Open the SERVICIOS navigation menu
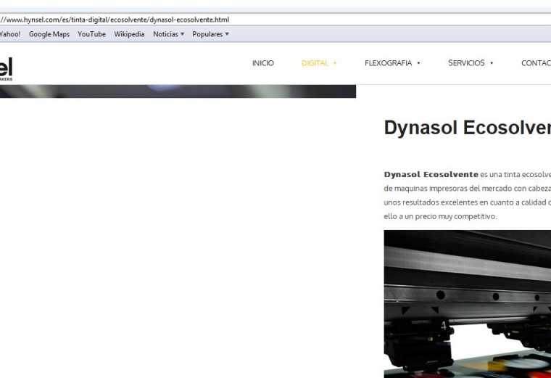Viewport: 551px width, 378px height. [466, 63]
